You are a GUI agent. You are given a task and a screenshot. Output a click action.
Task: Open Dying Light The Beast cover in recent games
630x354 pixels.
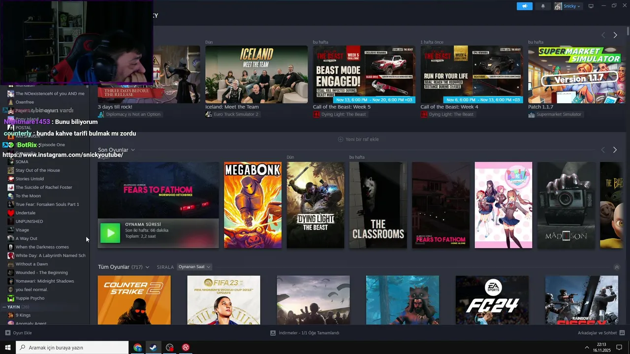[x=315, y=205]
